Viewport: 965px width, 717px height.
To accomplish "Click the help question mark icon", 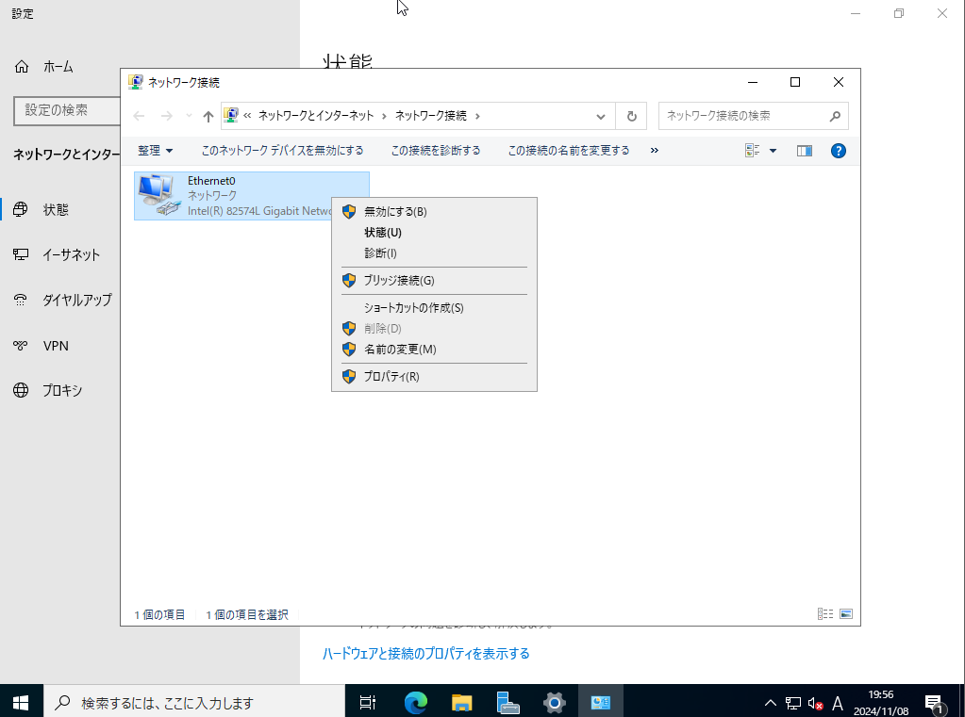I will [x=838, y=151].
